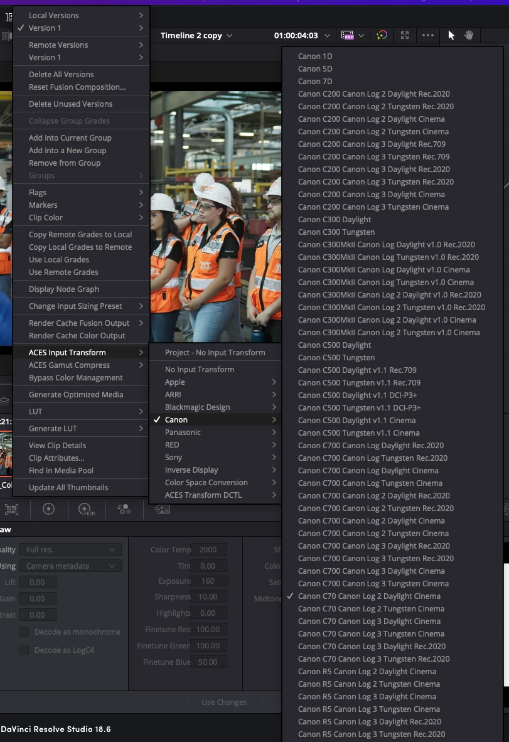The height and width of the screenshot is (742, 509).
Task: Toggle the full screen viewer icon
Action: (x=404, y=36)
